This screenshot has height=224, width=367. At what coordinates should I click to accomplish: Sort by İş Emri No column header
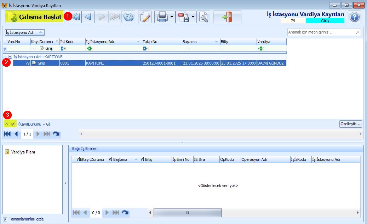183,159
